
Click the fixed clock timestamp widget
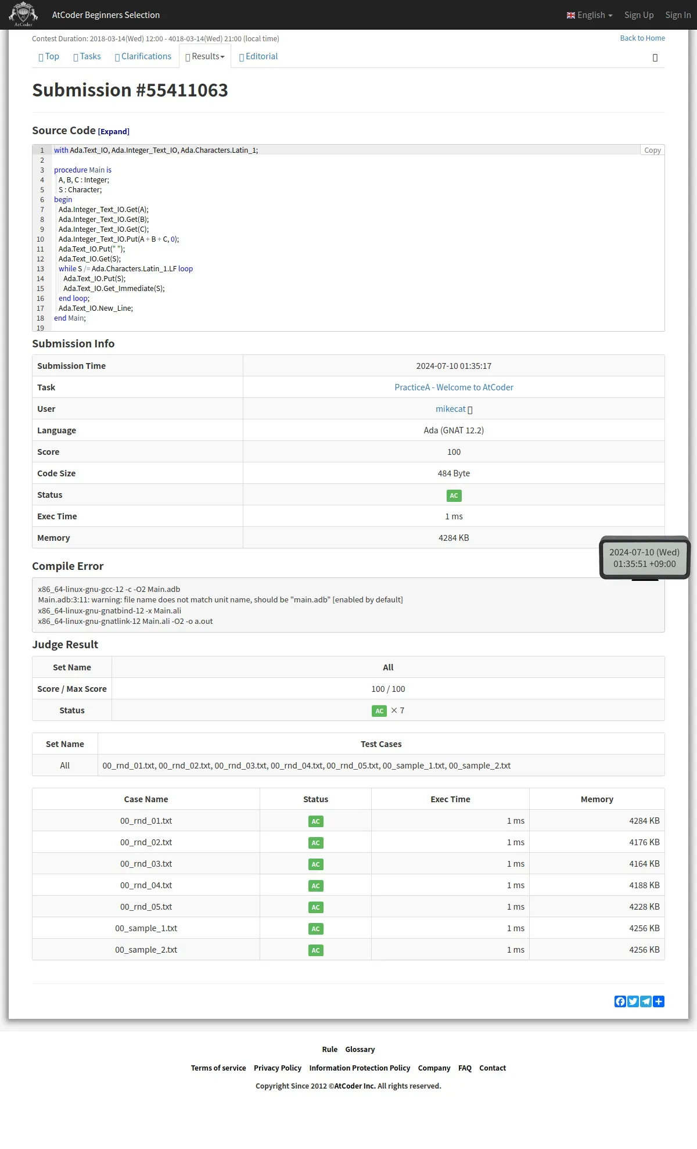point(645,558)
